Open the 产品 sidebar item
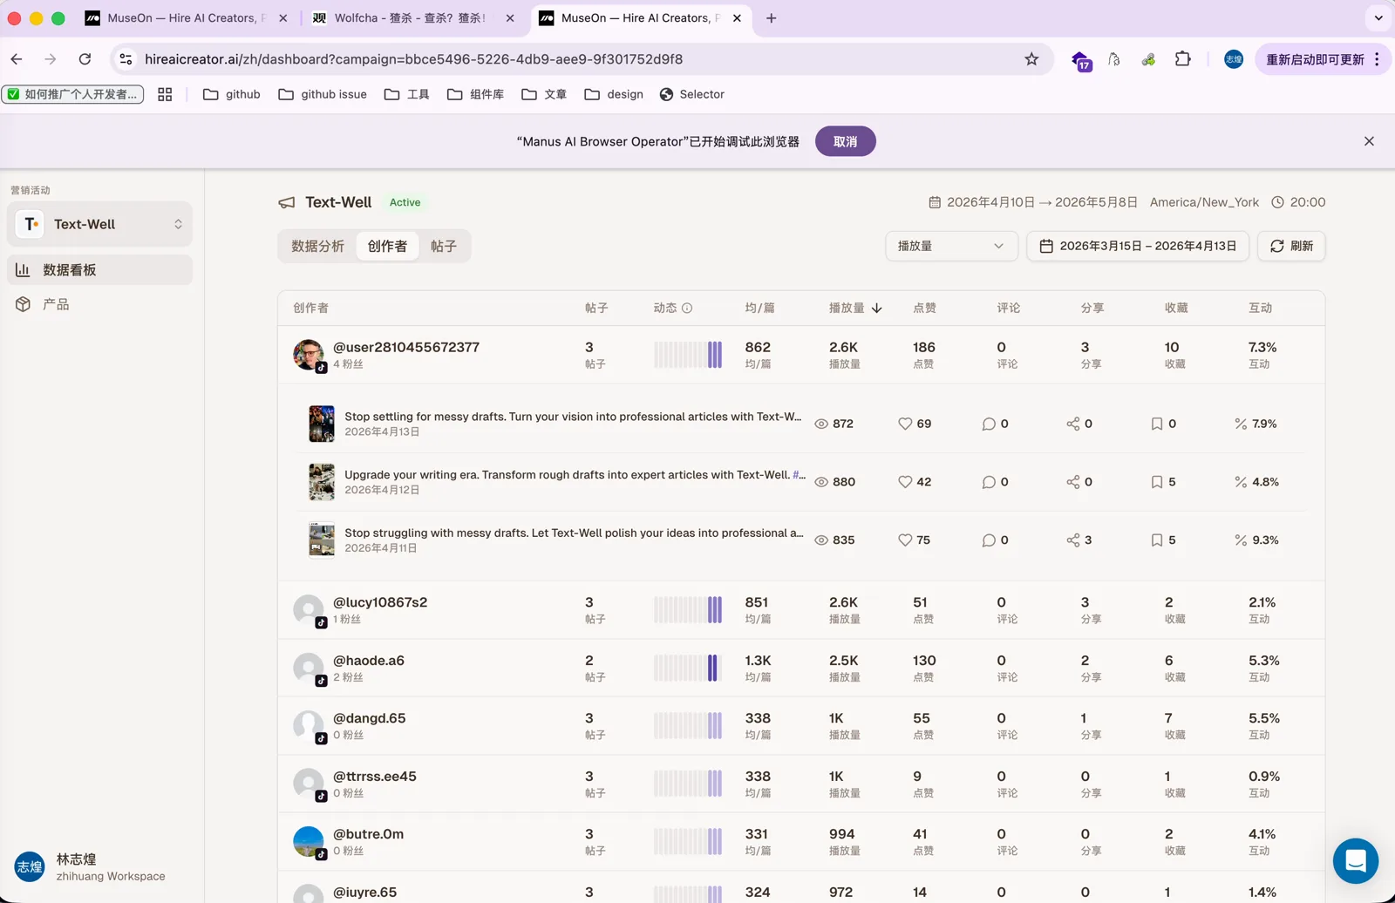Viewport: 1395px width, 903px height. [x=99, y=304]
